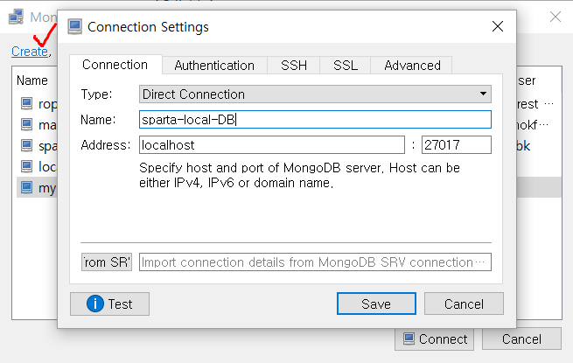The width and height of the screenshot is (573, 363).
Task: Click the Connection Settings title bar icon
Action: click(x=74, y=27)
